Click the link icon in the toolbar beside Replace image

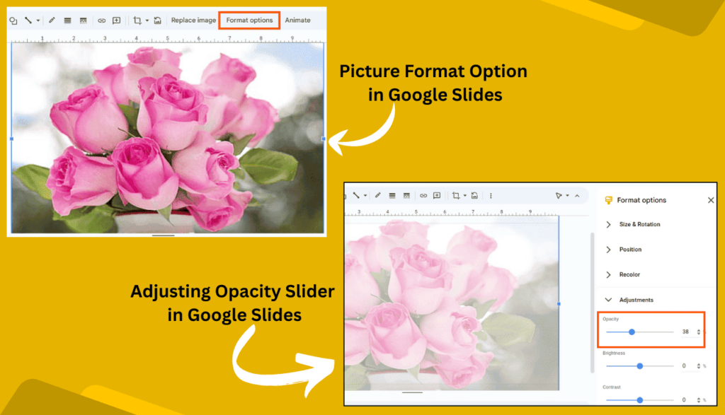click(101, 21)
